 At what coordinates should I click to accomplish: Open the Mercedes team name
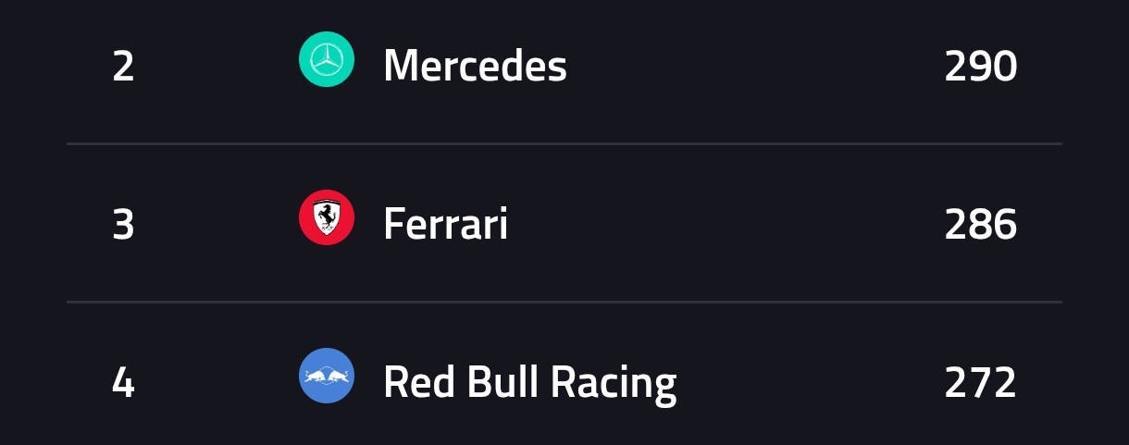coord(475,66)
